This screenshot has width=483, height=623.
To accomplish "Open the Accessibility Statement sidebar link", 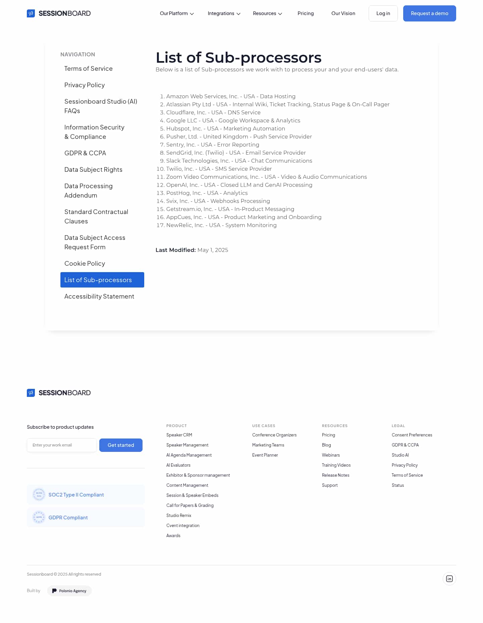I will [99, 296].
